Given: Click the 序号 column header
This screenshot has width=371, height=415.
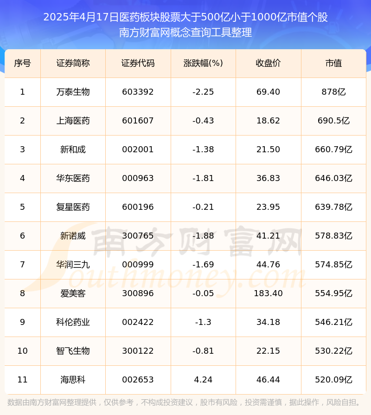Looking at the screenshot, I should [22, 63].
